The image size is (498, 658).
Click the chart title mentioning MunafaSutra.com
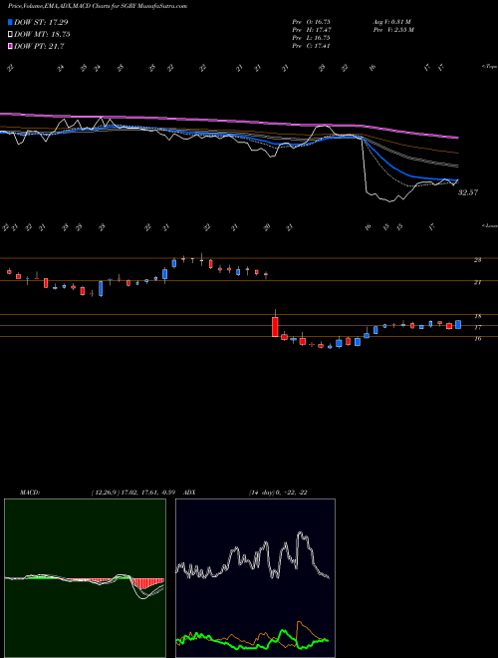[98, 6]
